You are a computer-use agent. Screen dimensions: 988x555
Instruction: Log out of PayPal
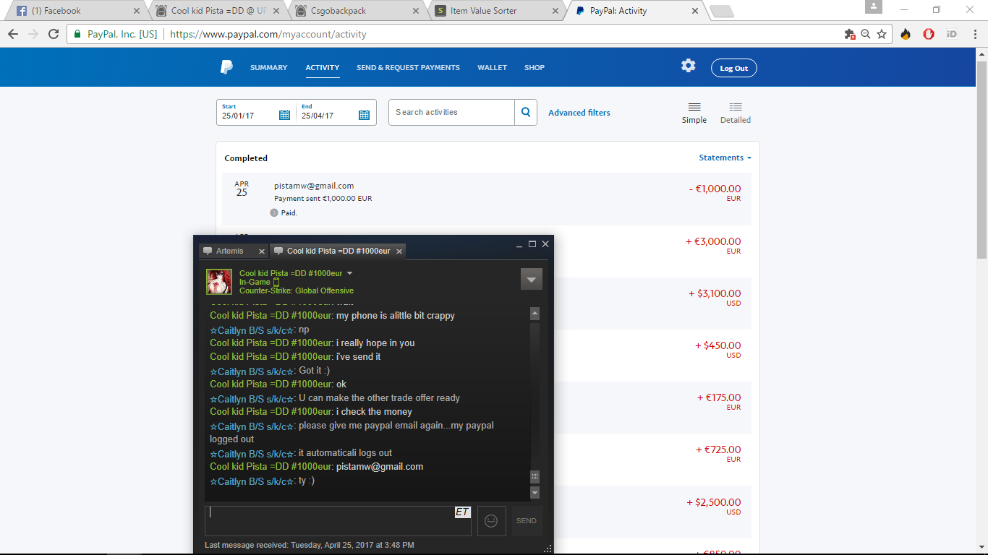click(734, 68)
